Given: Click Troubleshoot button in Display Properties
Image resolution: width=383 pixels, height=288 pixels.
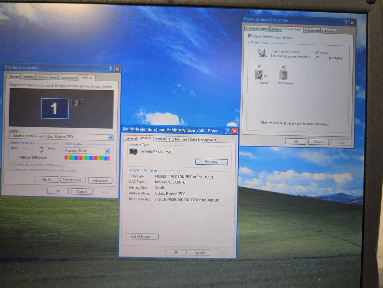Looking at the screenshot, I should coord(73,180).
